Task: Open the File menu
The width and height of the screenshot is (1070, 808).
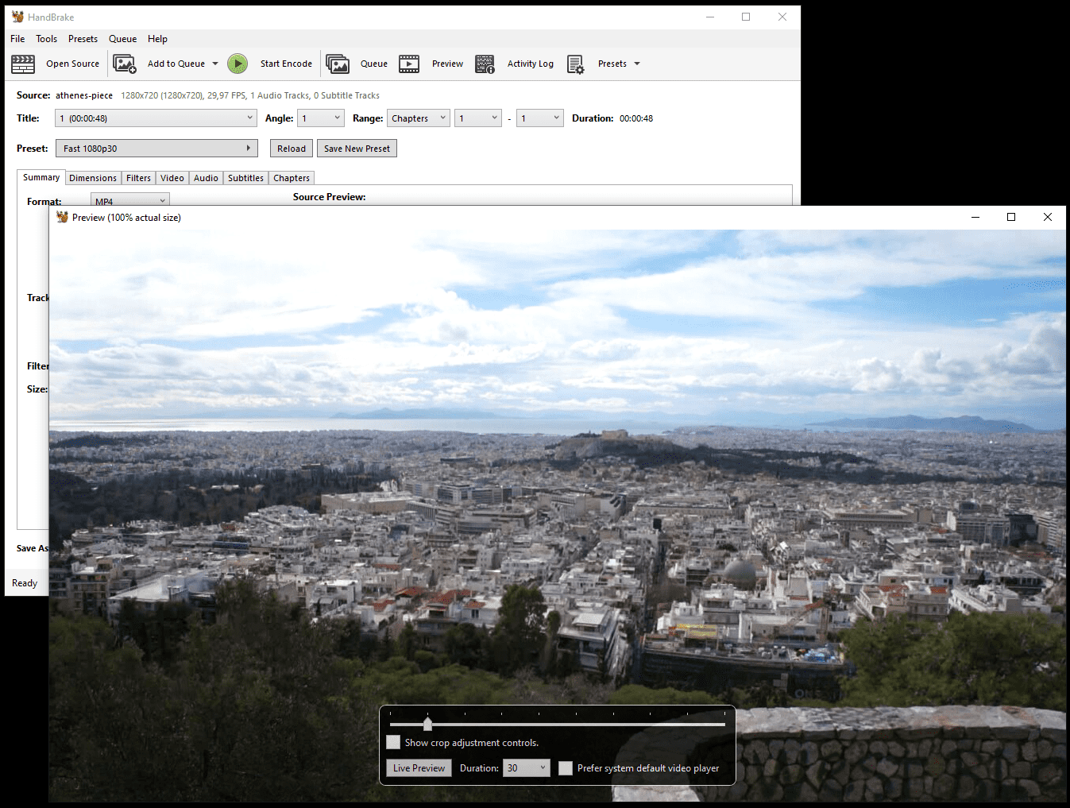Action: click(17, 39)
